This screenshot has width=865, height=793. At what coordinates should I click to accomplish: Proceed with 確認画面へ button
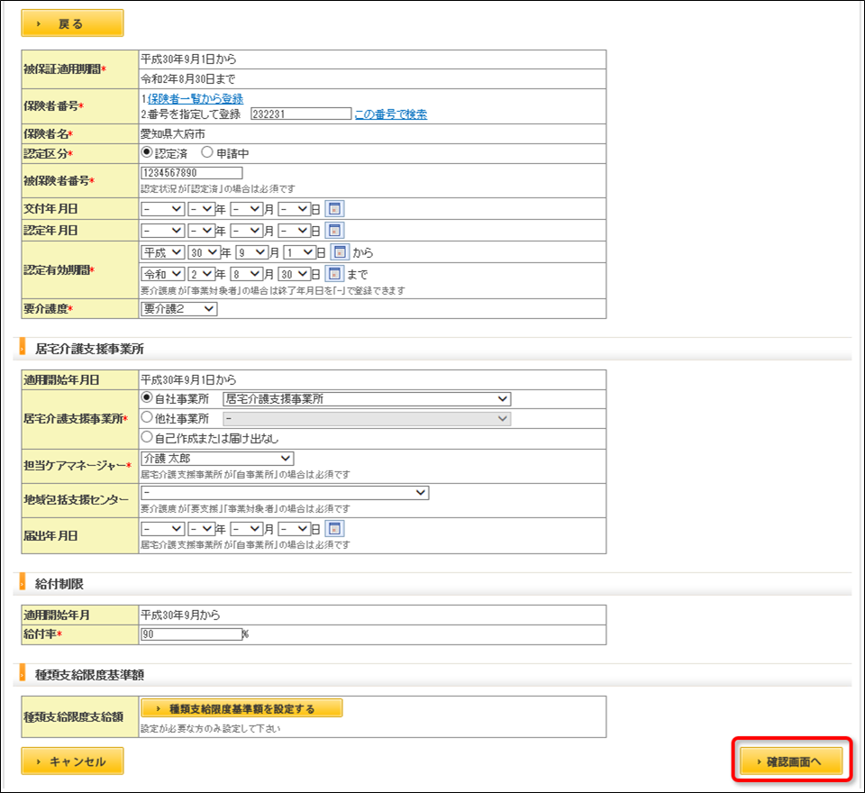click(791, 761)
